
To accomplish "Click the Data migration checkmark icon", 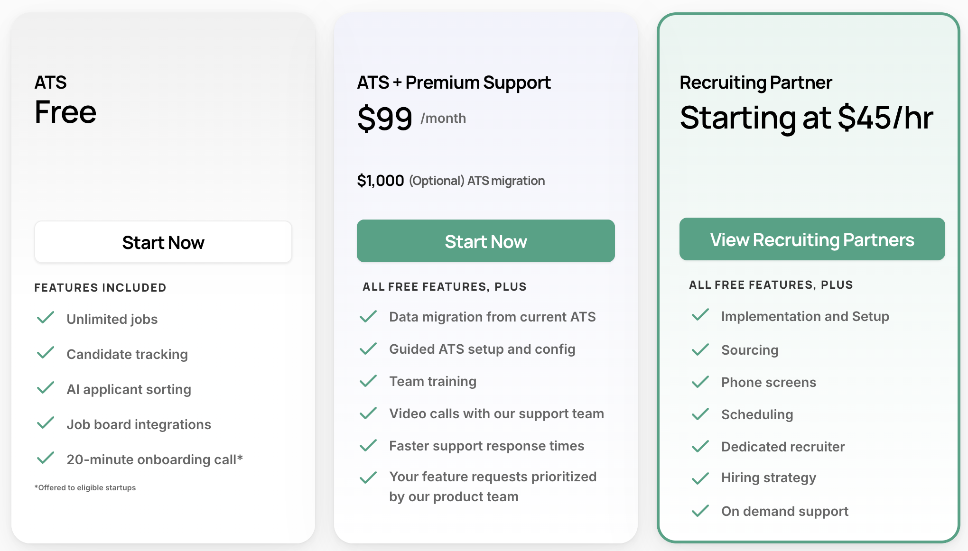I will [x=368, y=316].
